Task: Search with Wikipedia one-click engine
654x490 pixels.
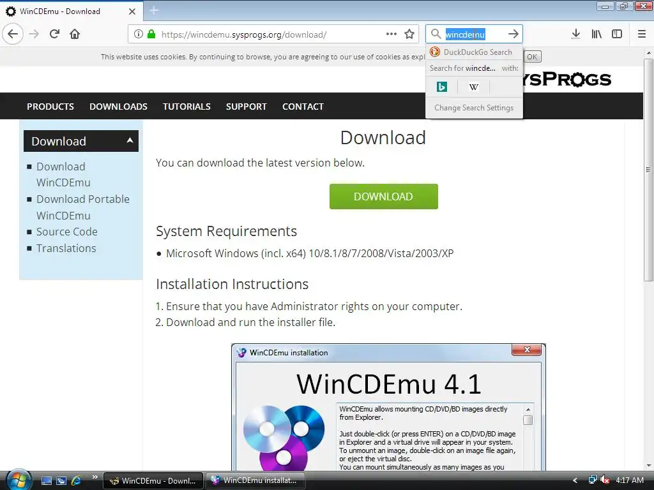Action: pos(473,87)
